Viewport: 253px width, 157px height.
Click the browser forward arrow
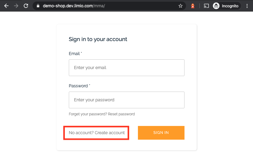pos(16,6)
